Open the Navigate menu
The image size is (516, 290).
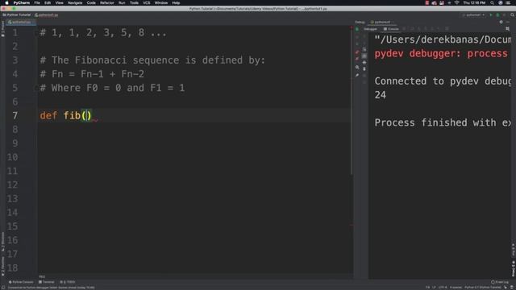[x=75, y=2]
